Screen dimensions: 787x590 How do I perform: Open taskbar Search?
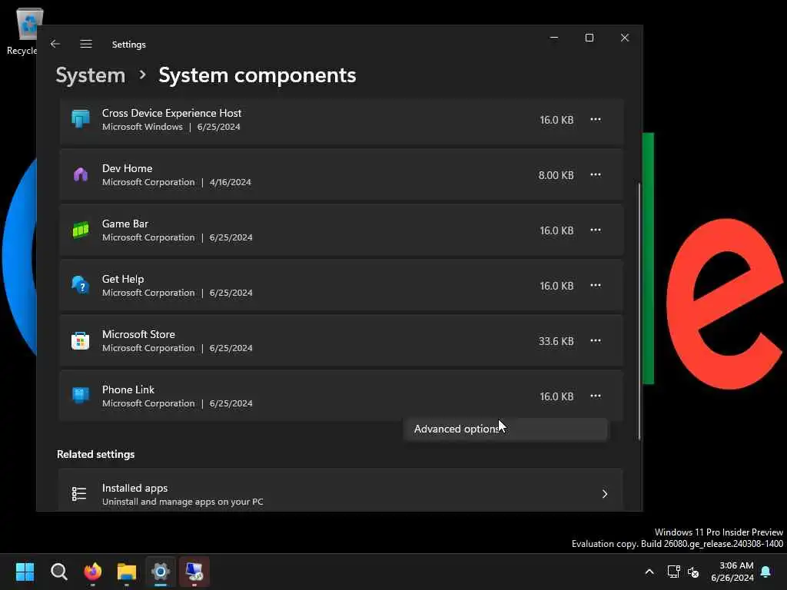(58, 572)
